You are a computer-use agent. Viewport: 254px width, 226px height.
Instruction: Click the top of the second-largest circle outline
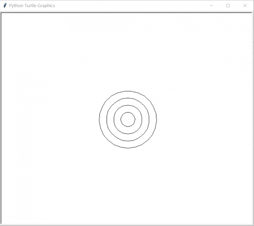tap(128, 98)
